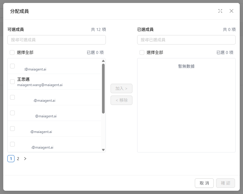This screenshot has height=194, width=243.
Task: Click the 搜尋已選成員 search field
Action: (186, 40)
